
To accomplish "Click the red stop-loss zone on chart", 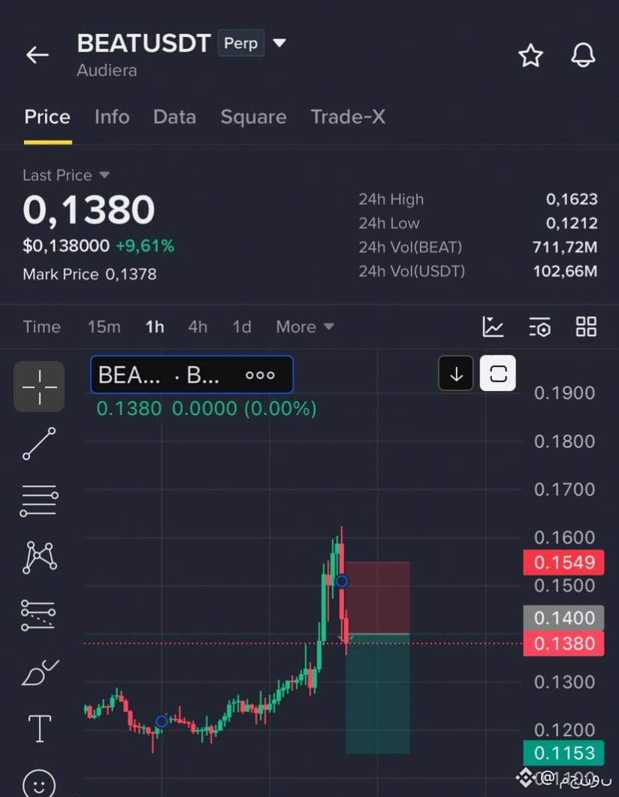I will (x=378, y=598).
